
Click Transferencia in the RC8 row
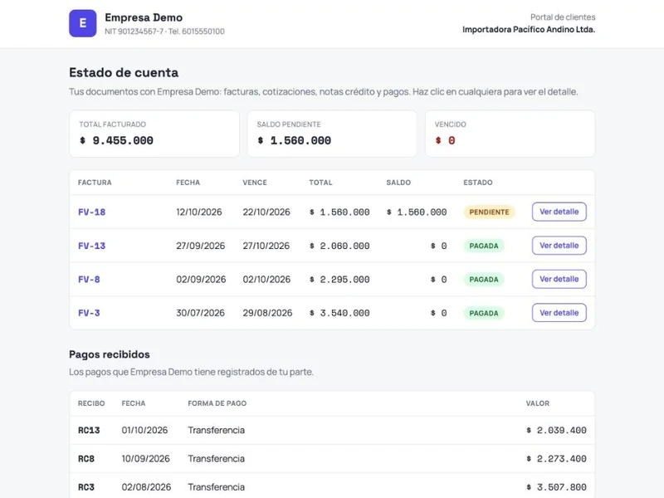click(216, 459)
